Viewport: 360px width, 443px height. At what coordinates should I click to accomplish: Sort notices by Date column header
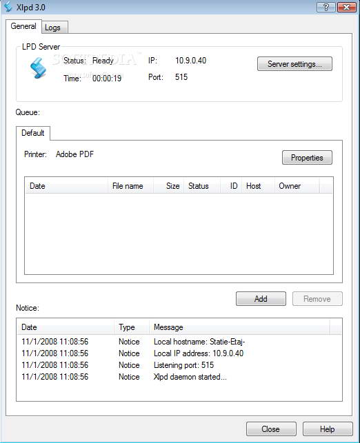click(x=66, y=327)
